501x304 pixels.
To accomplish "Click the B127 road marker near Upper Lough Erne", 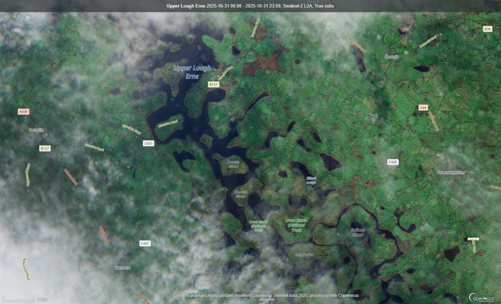I will [213, 85].
